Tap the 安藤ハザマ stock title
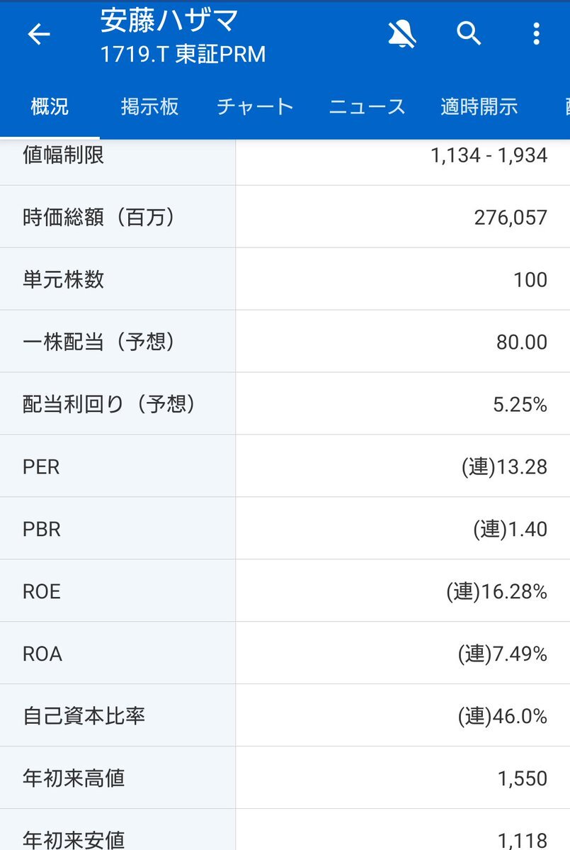Image resolution: width=570 pixels, height=850 pixels. click(169, 21)
